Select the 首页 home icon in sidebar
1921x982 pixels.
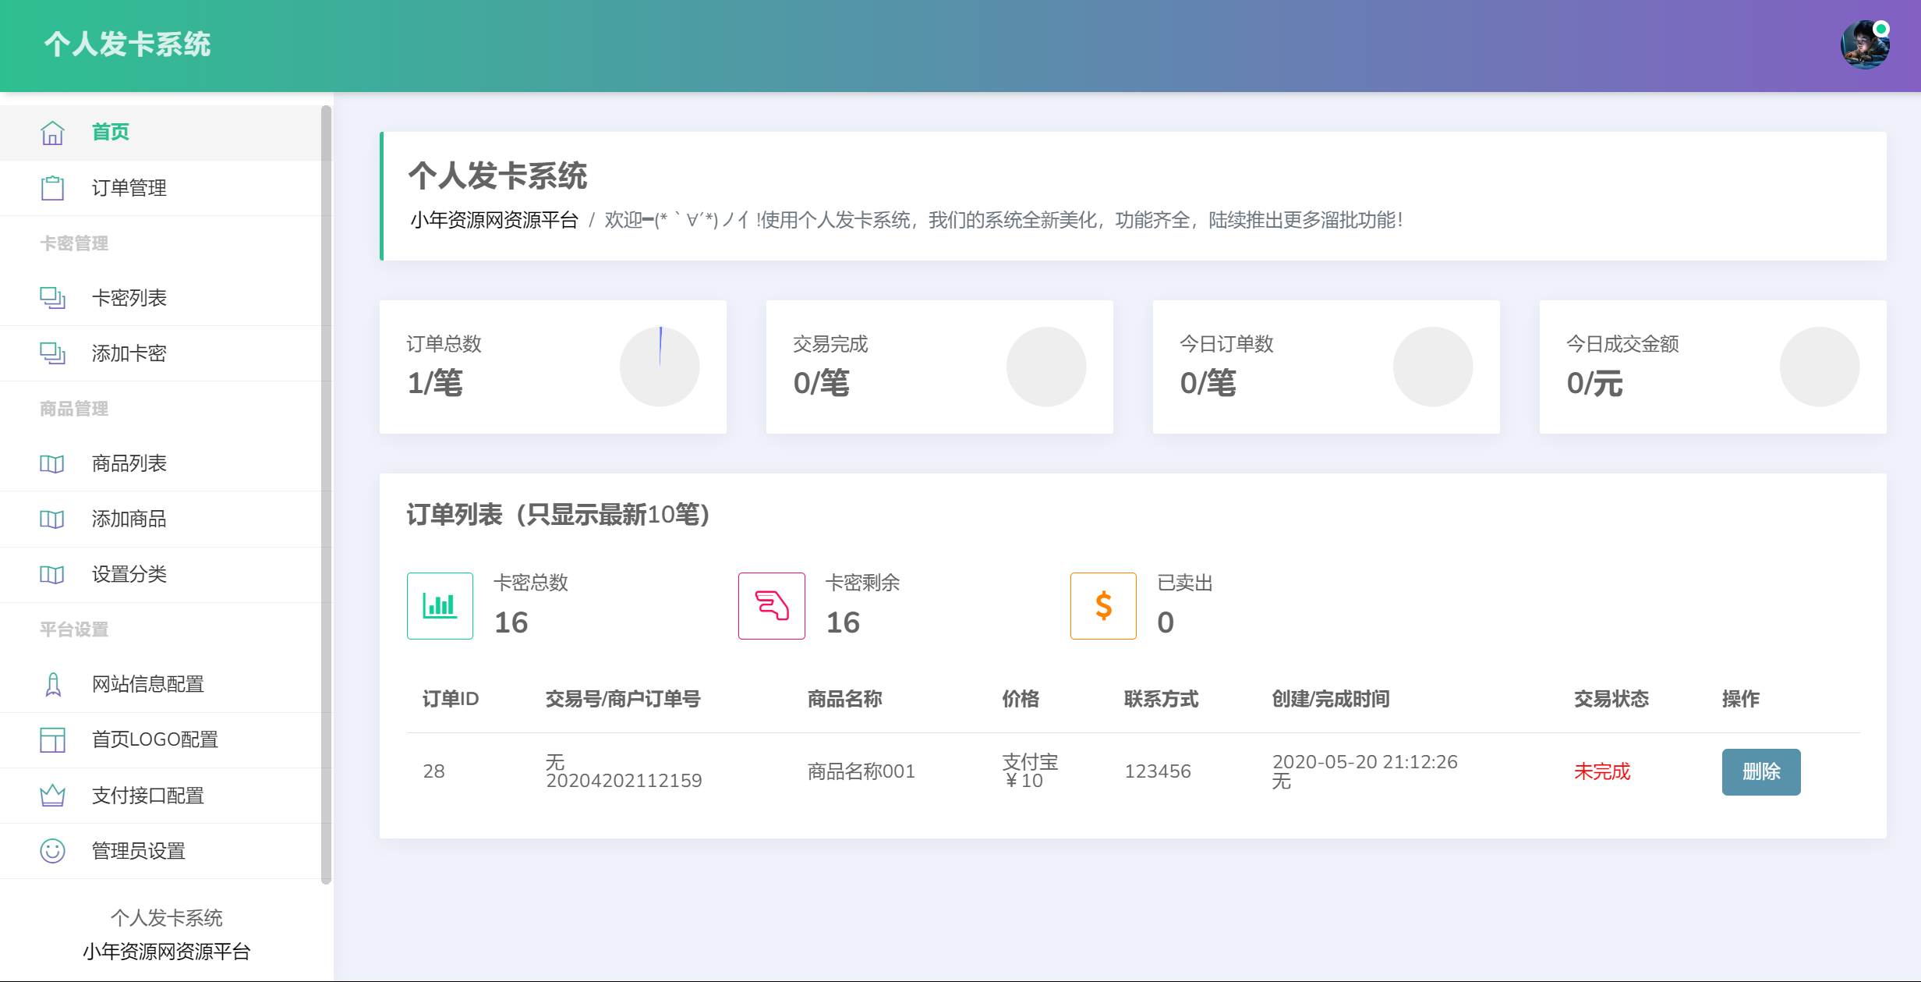click(x=51, y=133)
